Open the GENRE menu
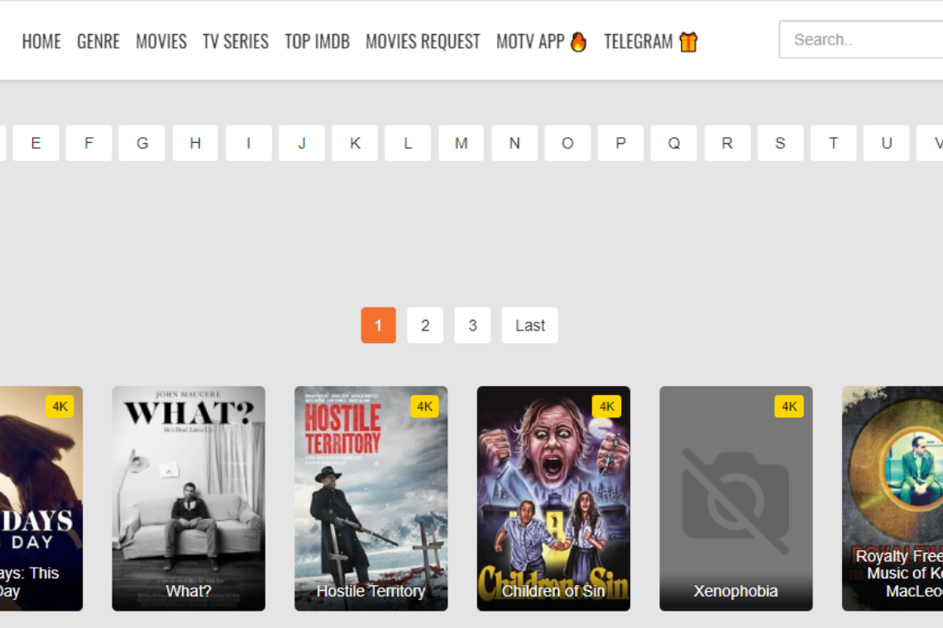Viewport: 943px width, 628px height. click(98, 41)
